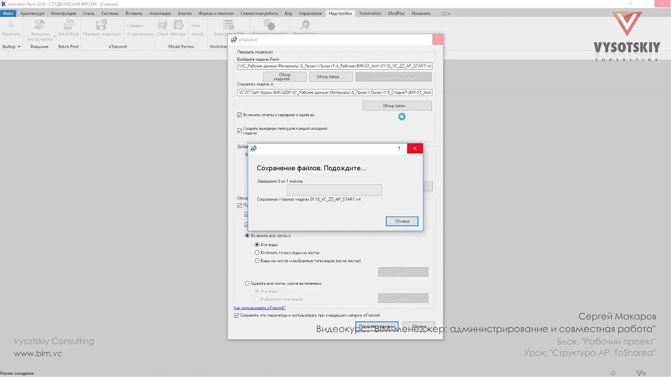Select 'Включить только виды на листах' radio
The width and height of the screenshot is (671, 377).
pyautogui.click(x=257, y=252)
